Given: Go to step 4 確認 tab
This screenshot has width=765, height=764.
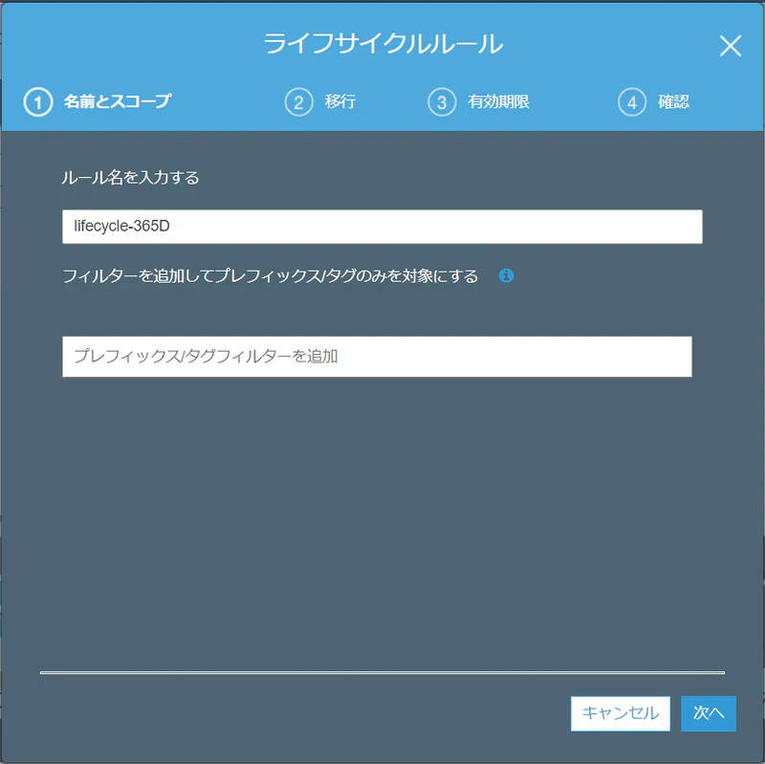Looking at the screenshot, I should click(653, 102).
